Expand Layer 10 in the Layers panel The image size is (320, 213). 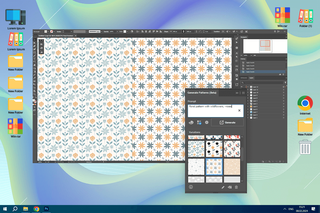tap(248, 93)
